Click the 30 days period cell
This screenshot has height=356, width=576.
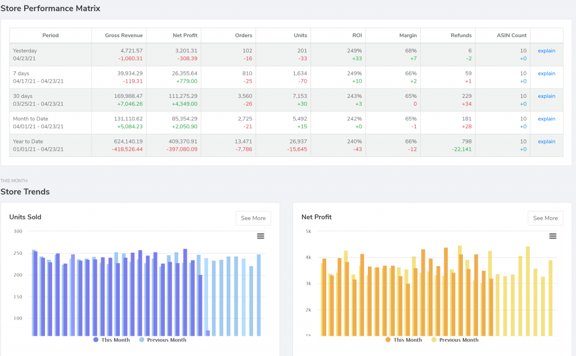[x=50, y=100]
